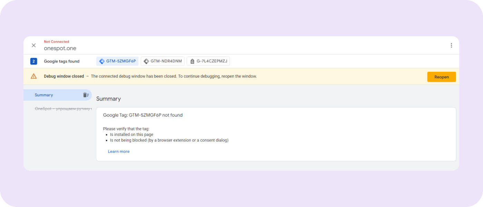Reopen the debug window
The width and height of the screenshot is (483, 207).
pyautogui.click(x=441, y=77)
